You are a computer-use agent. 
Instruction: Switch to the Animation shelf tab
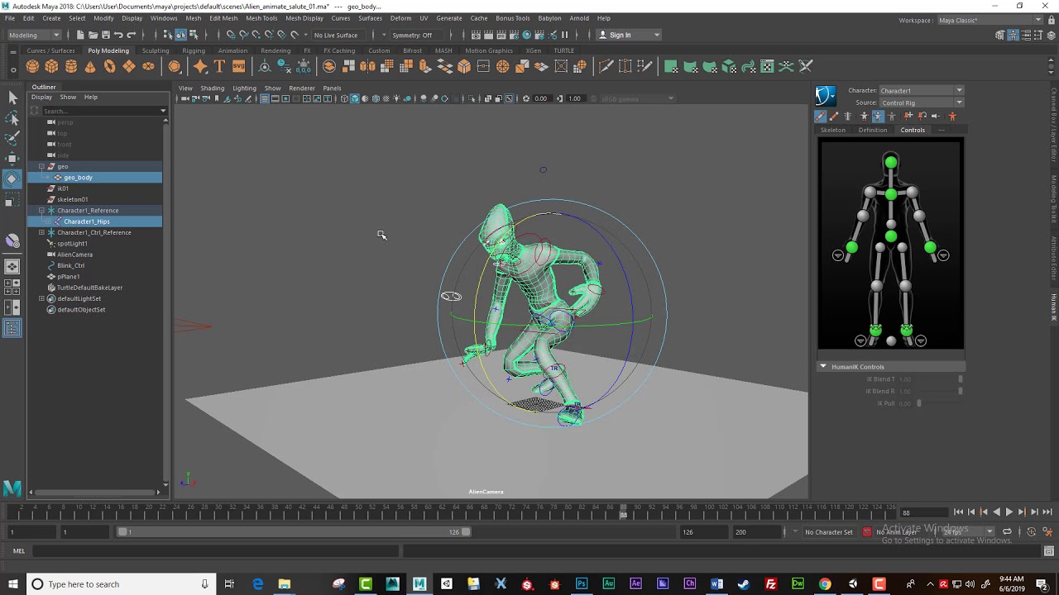tap(232, 50)
